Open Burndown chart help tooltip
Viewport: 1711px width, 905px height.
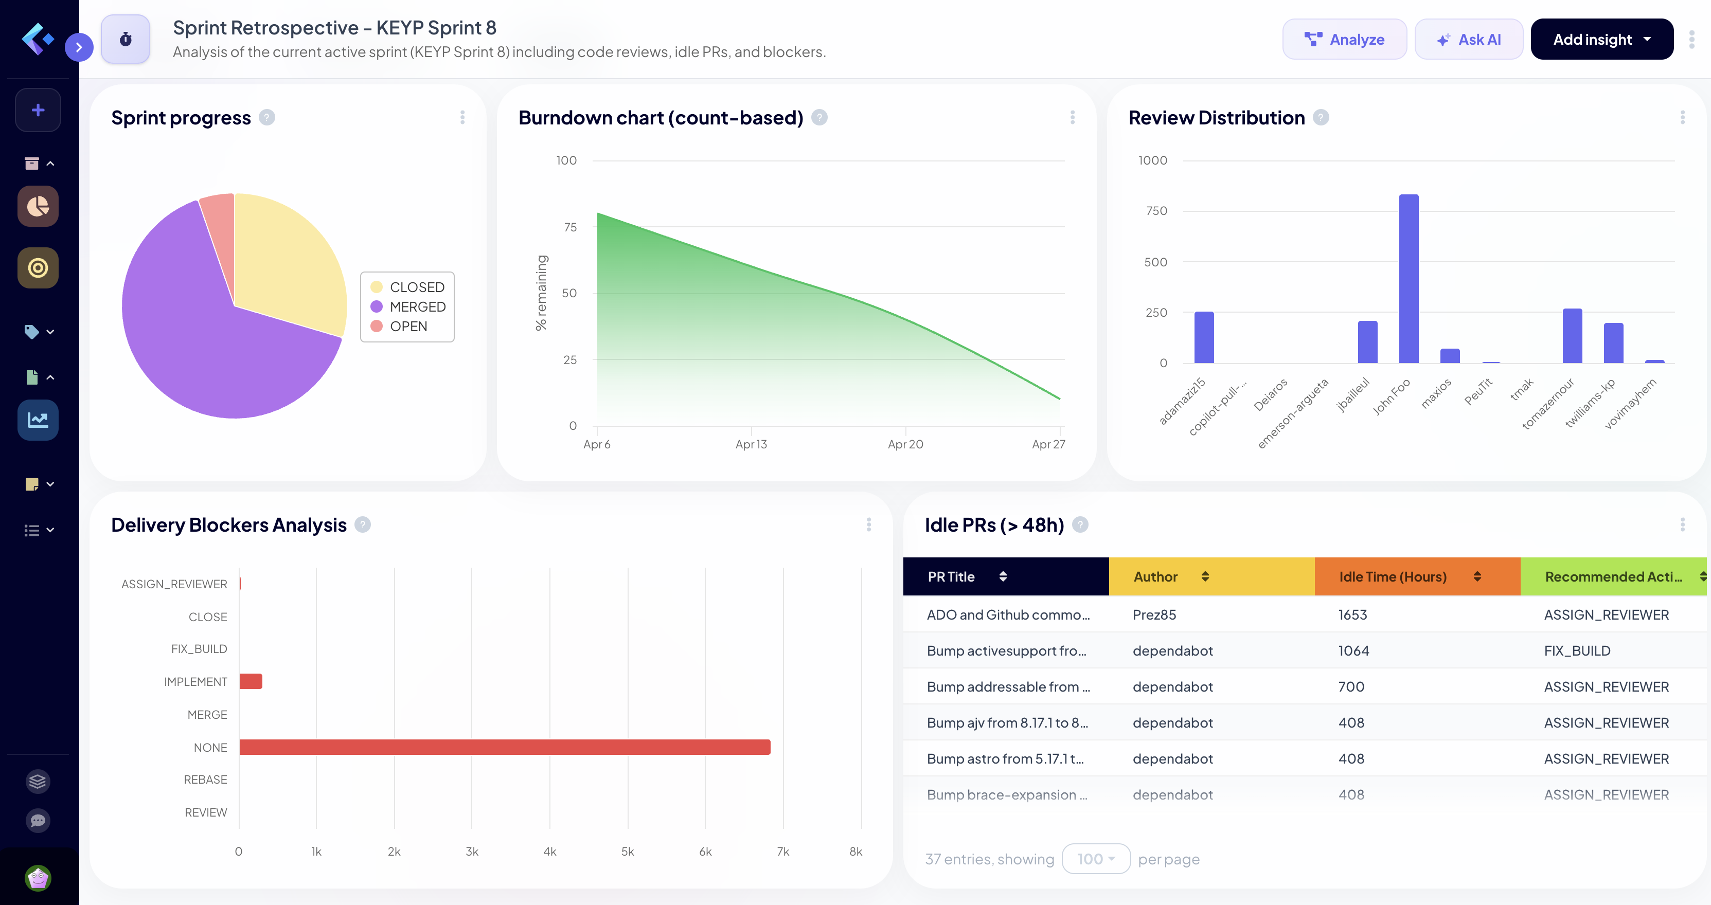pos(819,118)
